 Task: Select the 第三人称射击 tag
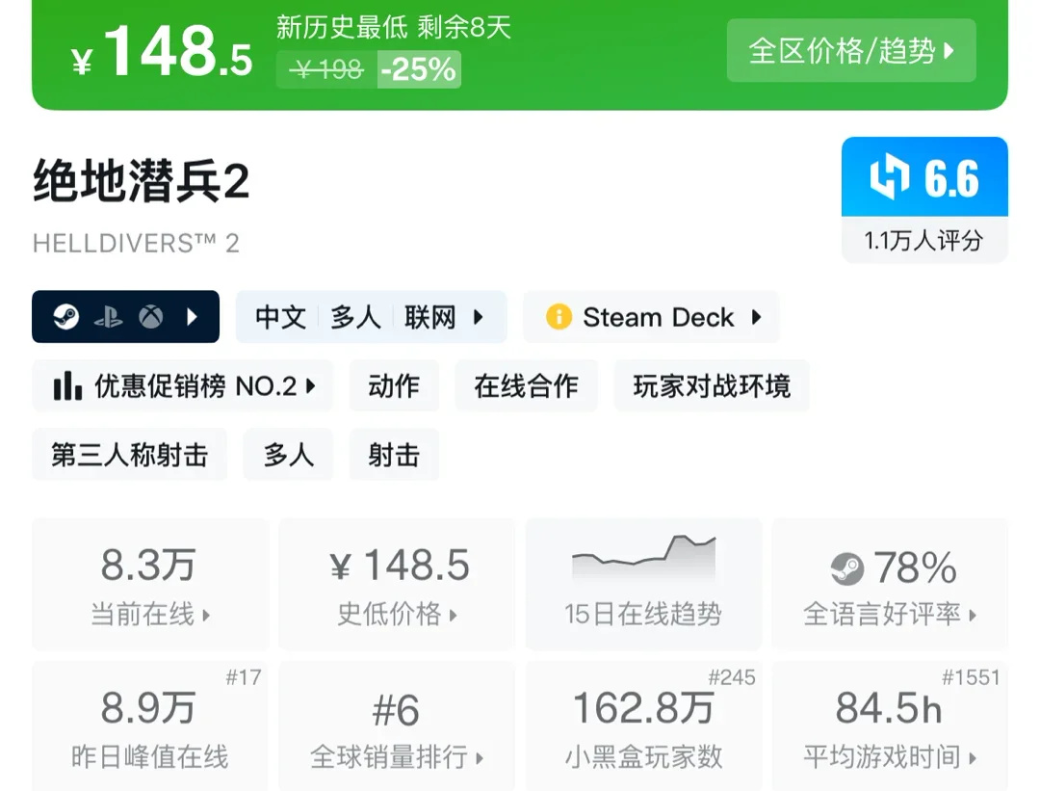point(129,455)
